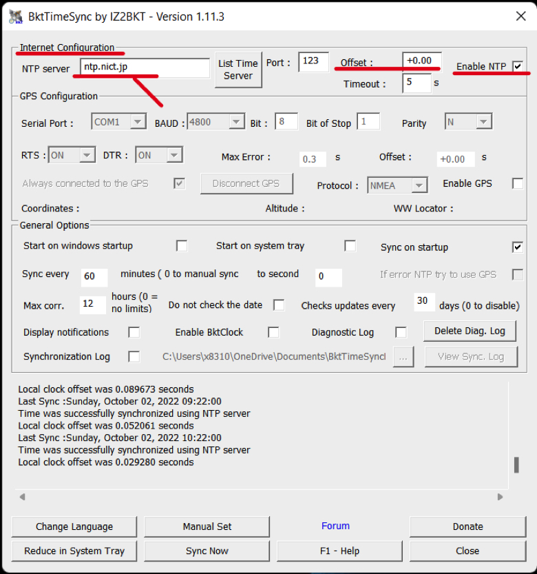Click the Change Language button

click(74, 526)
